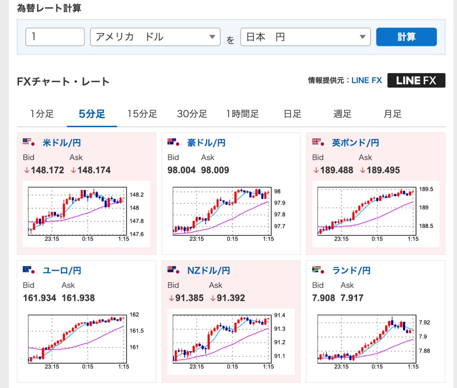Screen dimensions: 457x388
Task: Select the 15分足 chart tab
Action: [x=142, y=114]
